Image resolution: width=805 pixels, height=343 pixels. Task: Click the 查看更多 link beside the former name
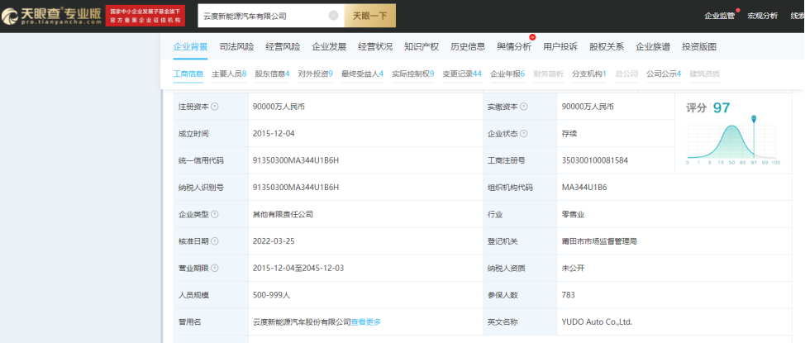pos(366,322)
